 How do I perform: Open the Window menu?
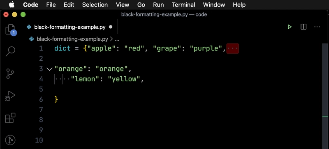[214, 5]
